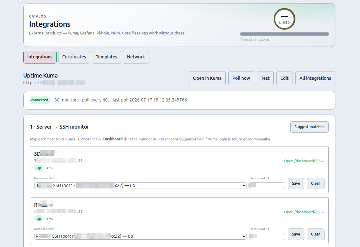The image size is (360, 247).
Task: Focus the Dashboard ID field for the RF host
Action: click(x=267, y=236)
